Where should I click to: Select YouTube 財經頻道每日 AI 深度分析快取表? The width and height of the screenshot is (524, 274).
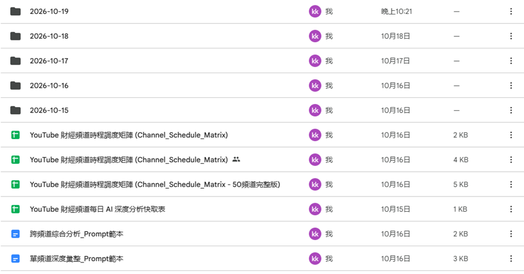[98, 209]
